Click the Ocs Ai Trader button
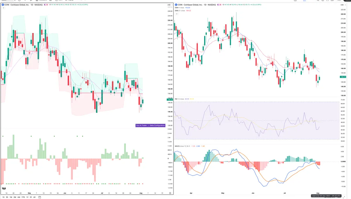This screenshot has width=351, height=199. [142, 125]
